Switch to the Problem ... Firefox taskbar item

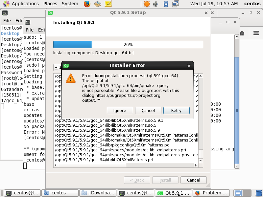[211, 193]
